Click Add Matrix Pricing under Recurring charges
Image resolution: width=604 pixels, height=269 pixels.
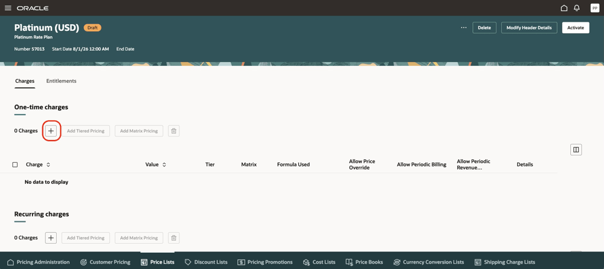pyautogui.click(x=139, y=238)
